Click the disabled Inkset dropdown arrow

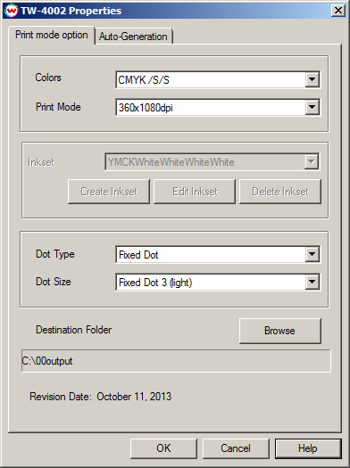point(311,161)
